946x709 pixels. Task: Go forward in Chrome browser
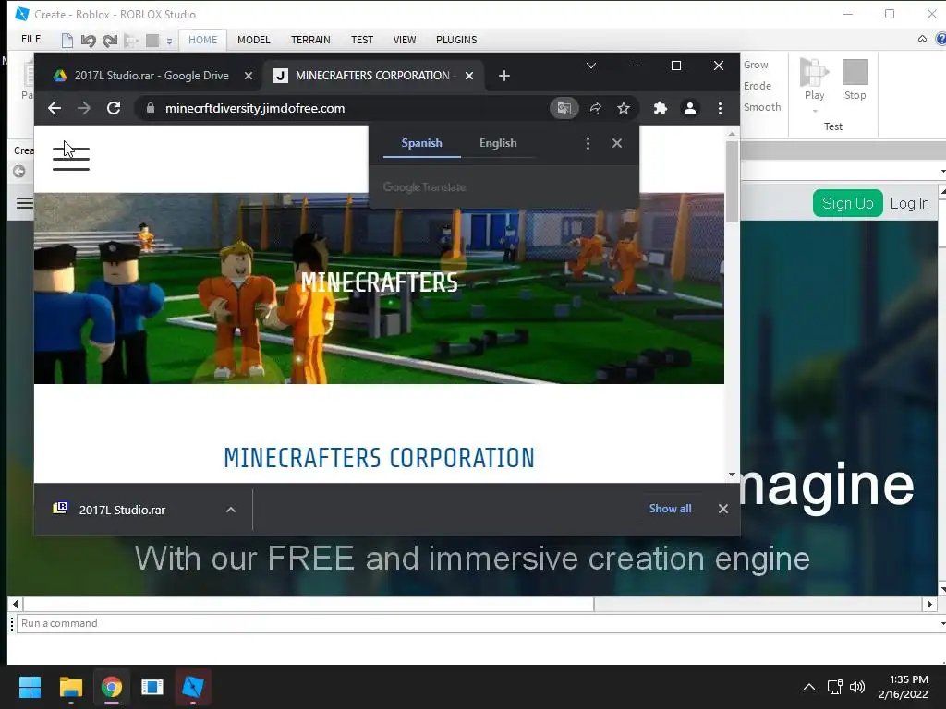84,108
